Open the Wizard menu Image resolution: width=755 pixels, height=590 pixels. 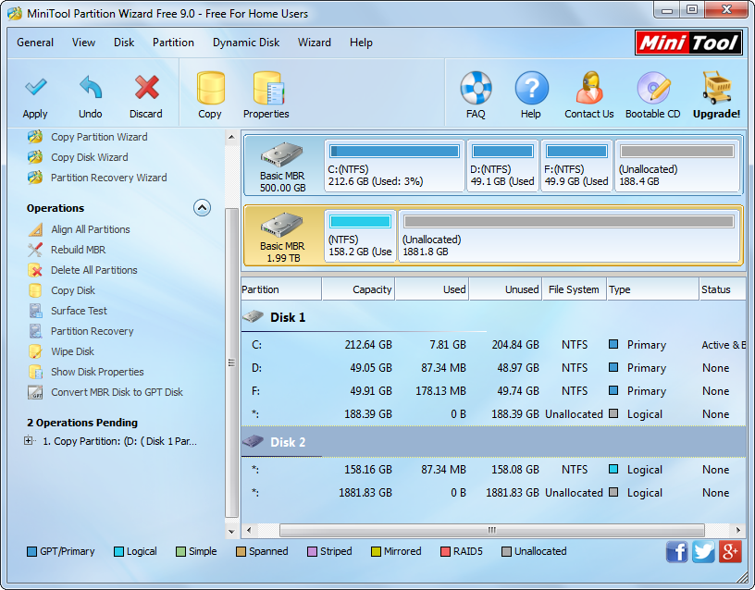coord(315,43)
